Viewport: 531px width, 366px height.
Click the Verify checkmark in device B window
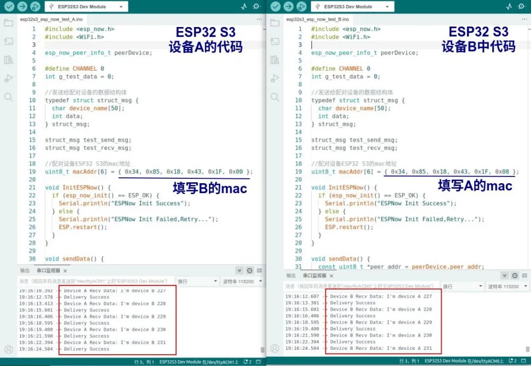pyautogui.click(x=276, y=6)
